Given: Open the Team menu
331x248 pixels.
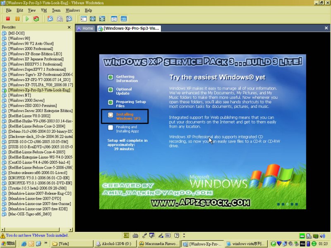Looking at the screenshot, I should tap(56, 10).
